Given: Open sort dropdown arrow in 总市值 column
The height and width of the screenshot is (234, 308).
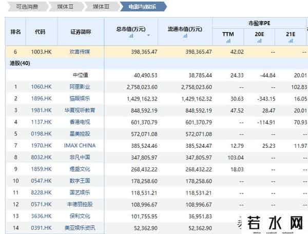Looking at the screenshot, I should pos(149,36).
